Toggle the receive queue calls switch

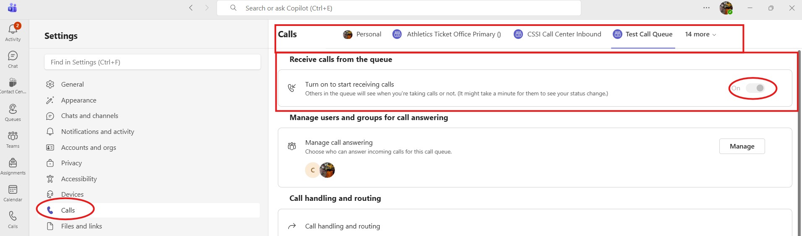point(755,88)
